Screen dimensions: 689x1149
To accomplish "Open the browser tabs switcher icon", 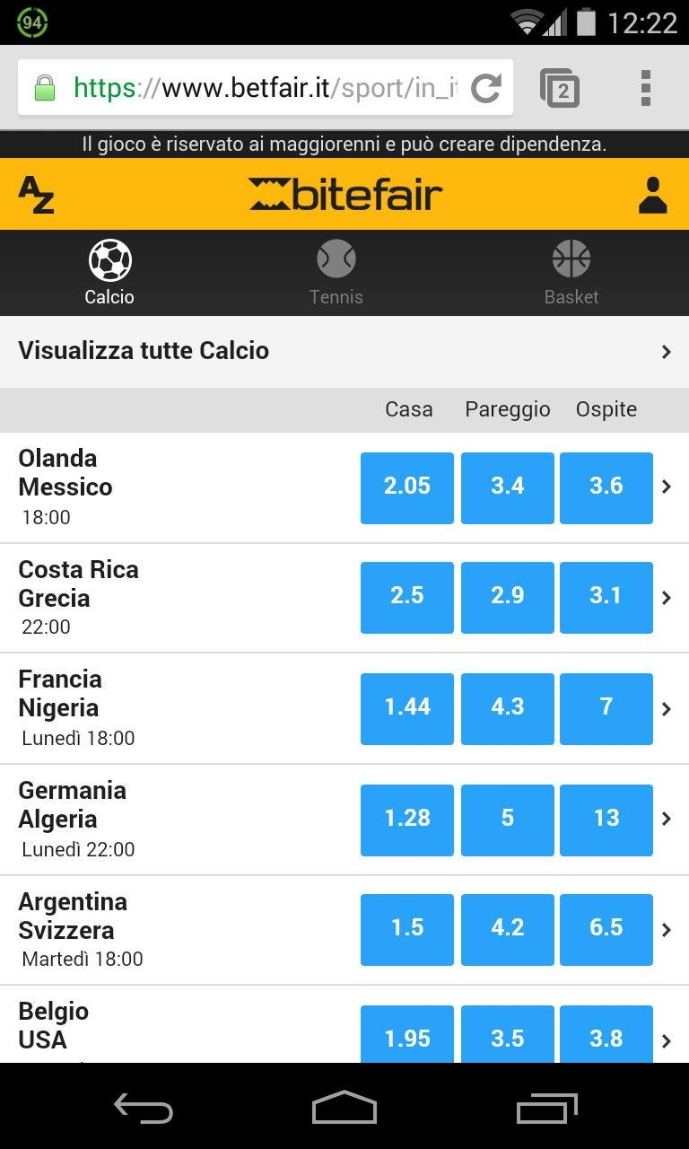I will tap(560, 88).
